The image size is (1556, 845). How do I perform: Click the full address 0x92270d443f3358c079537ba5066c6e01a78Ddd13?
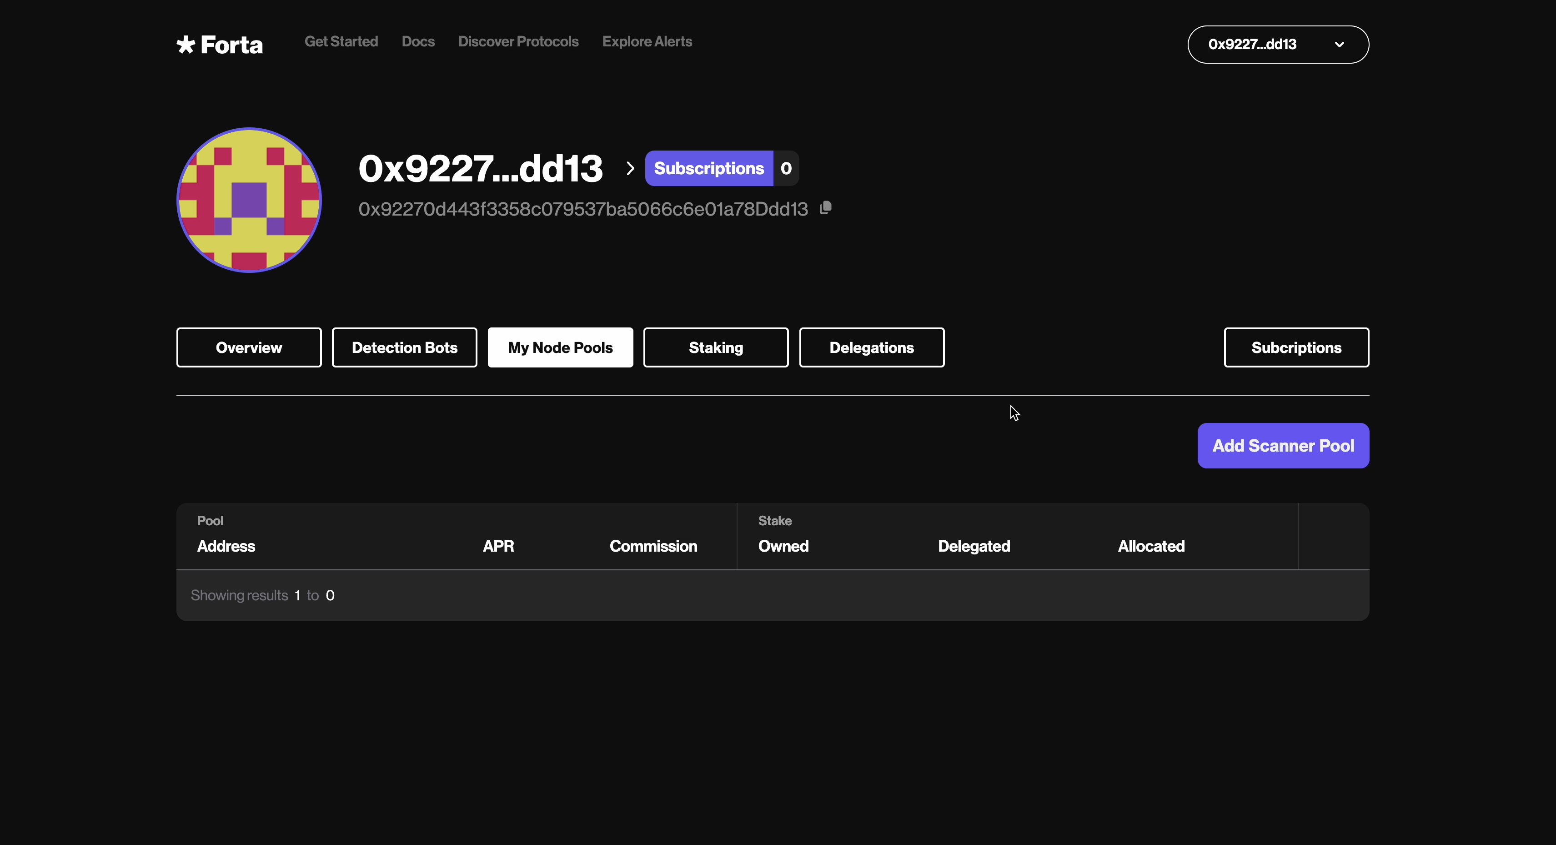point(583,209)
